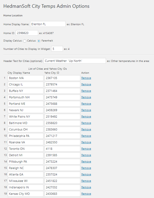154x198 pixels.
Task: Click city ID field containing 2391585
Action: (x=62, y=155)
